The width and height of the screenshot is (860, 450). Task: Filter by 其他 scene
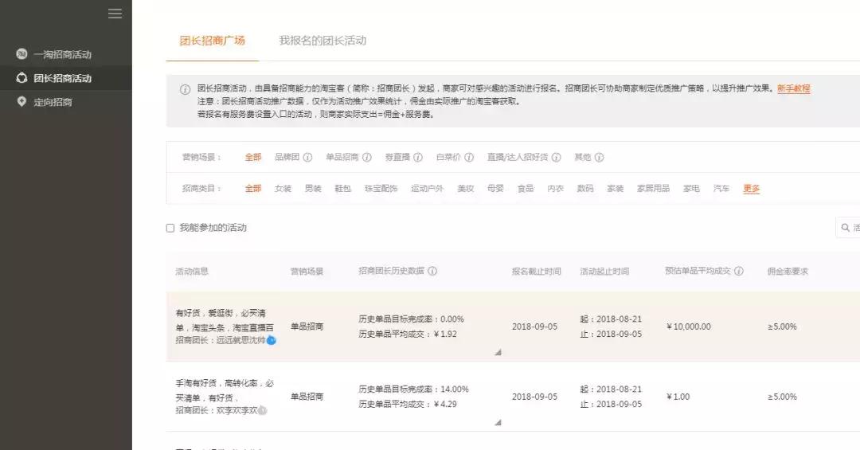pos(582,158)
